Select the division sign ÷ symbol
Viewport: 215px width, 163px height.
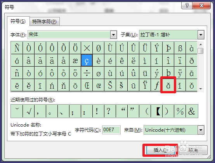[87, 73]
